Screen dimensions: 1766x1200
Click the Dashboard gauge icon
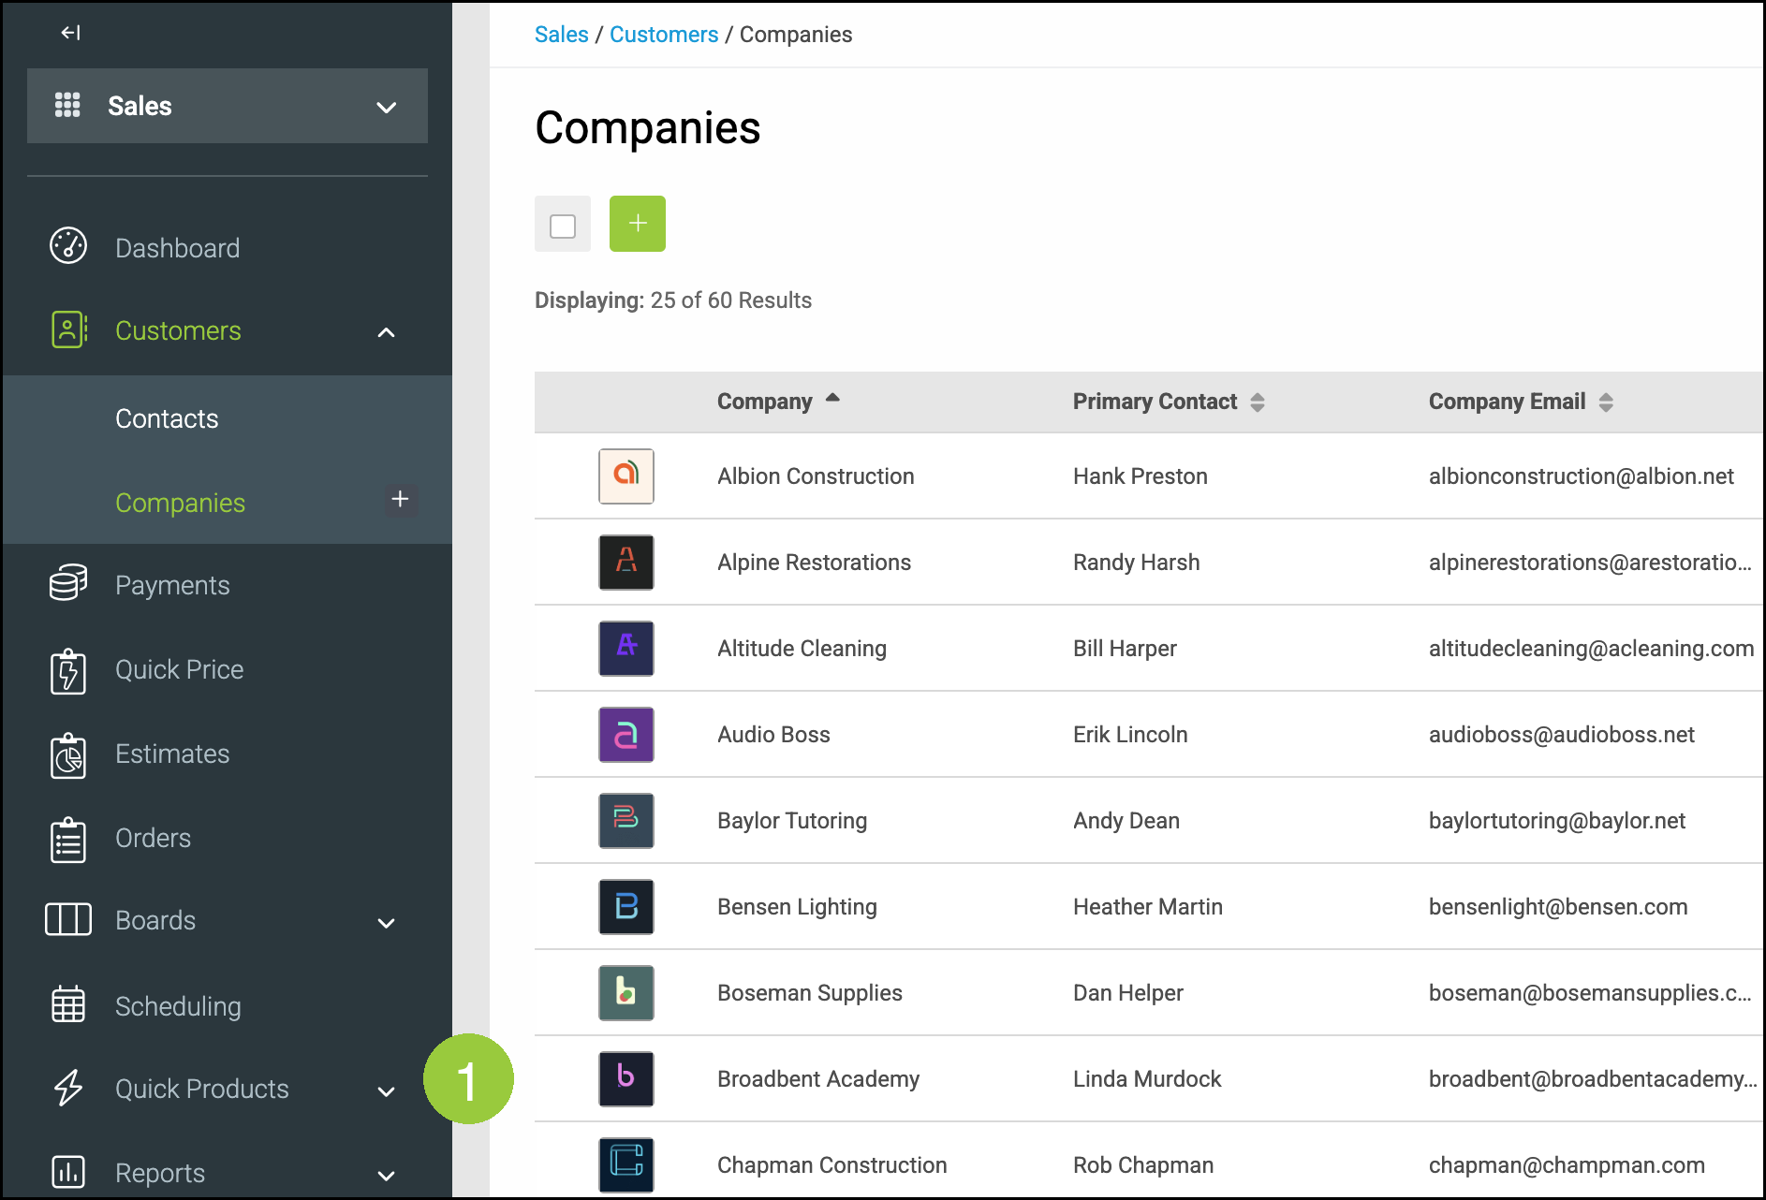pyautogui.click(x=68, y=246)
